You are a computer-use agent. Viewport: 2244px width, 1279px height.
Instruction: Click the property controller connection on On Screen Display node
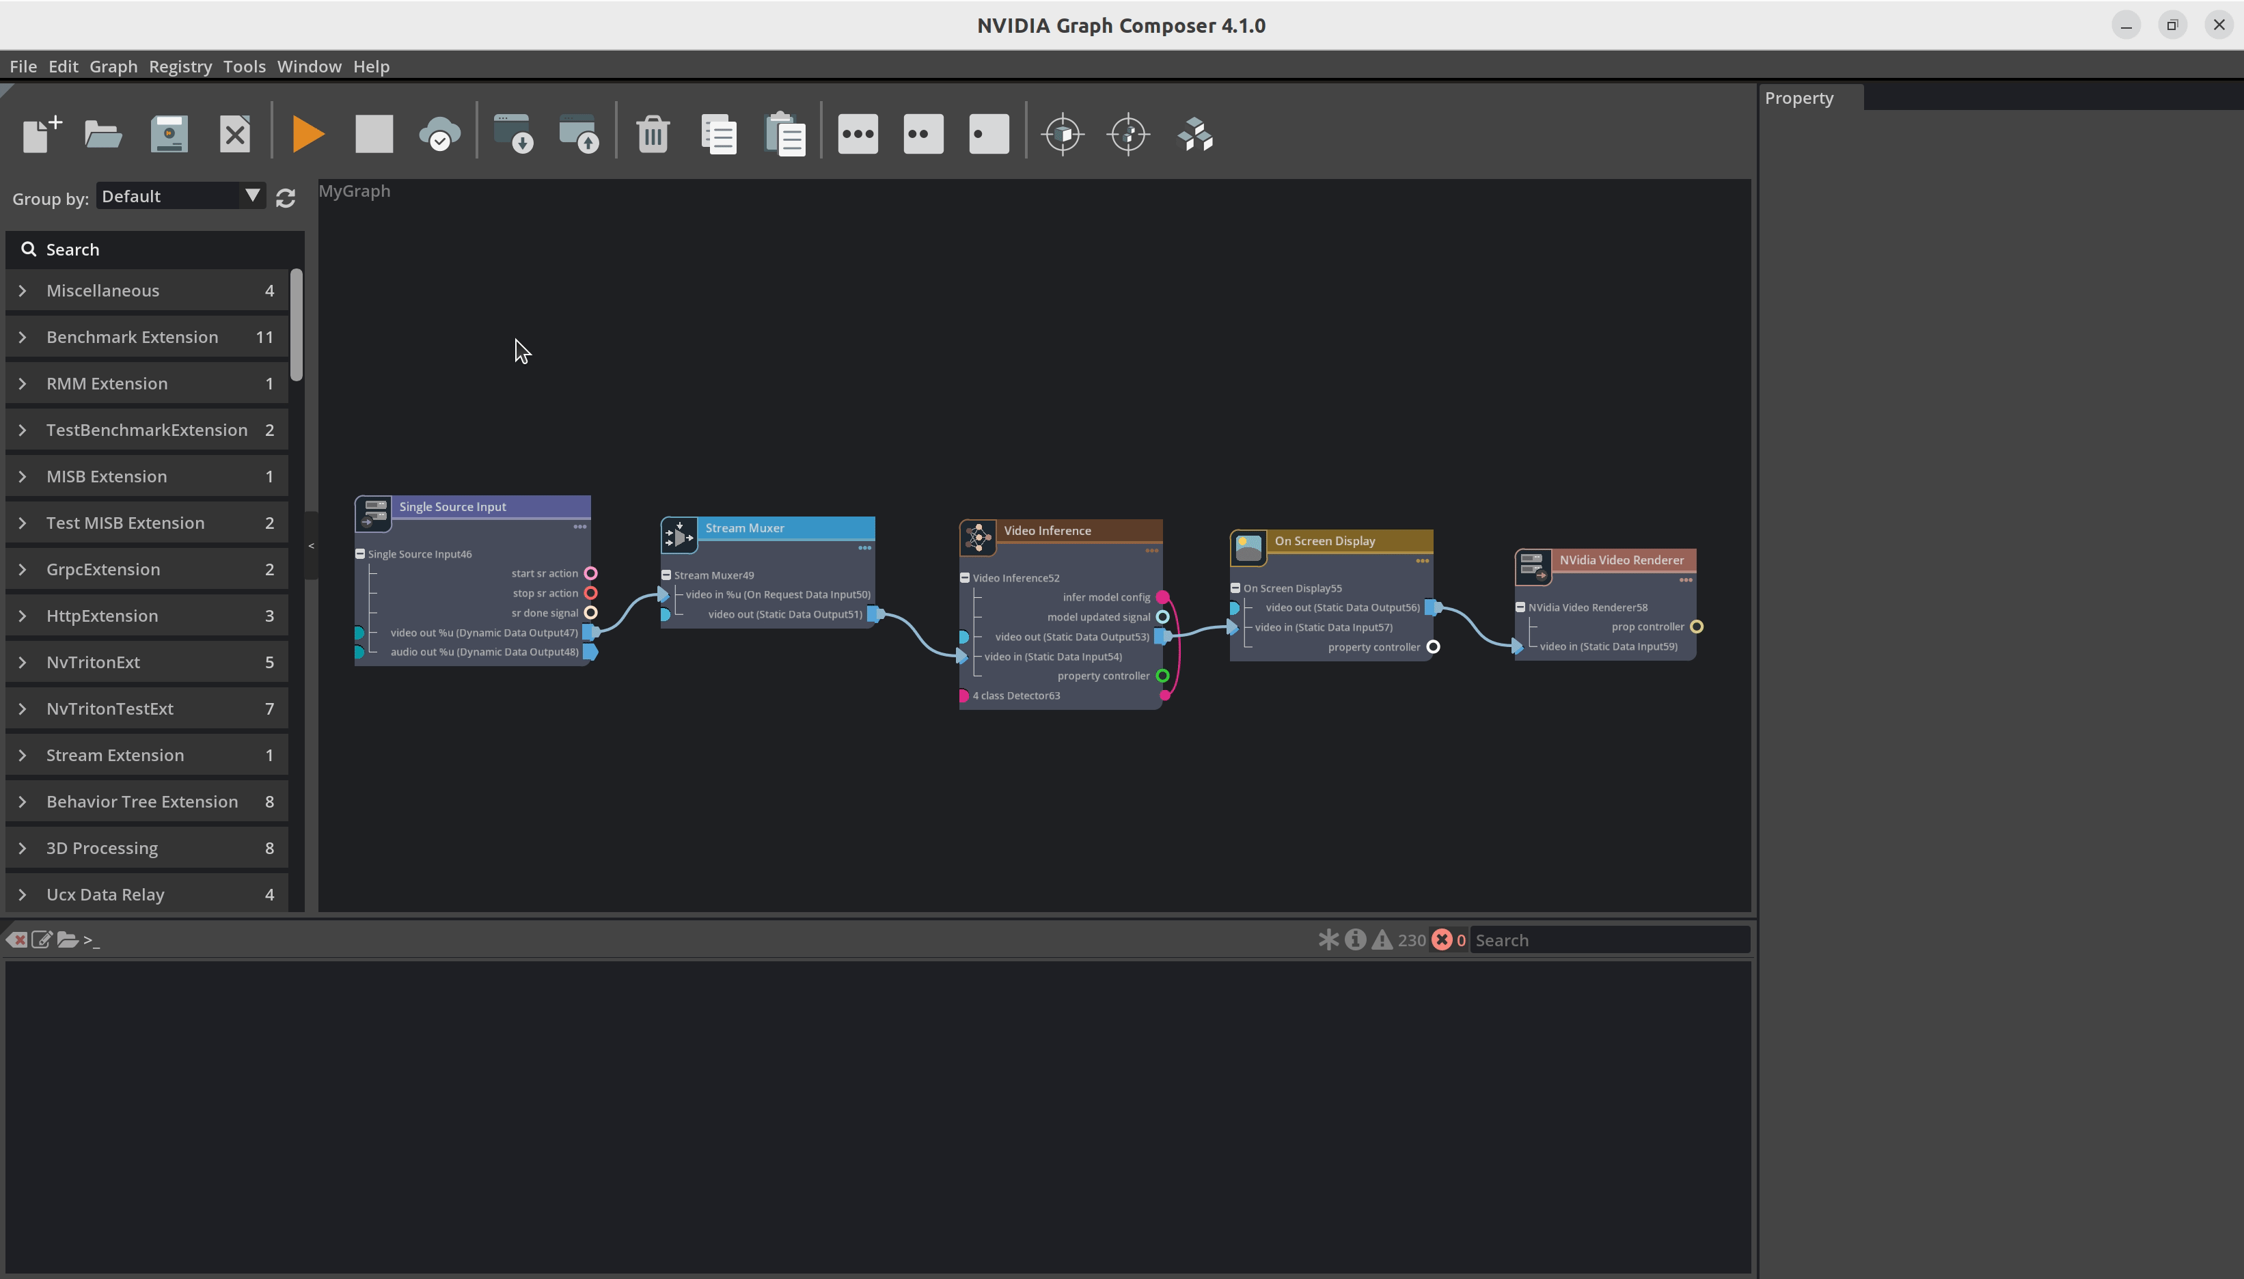tap(1430, 646)
